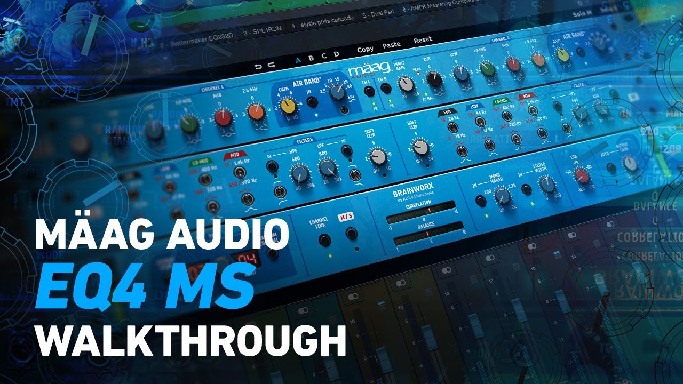This screenshot has width=683, height=384.
Task: Click Channel L green LO-MID knob
Action: [188, 123]
